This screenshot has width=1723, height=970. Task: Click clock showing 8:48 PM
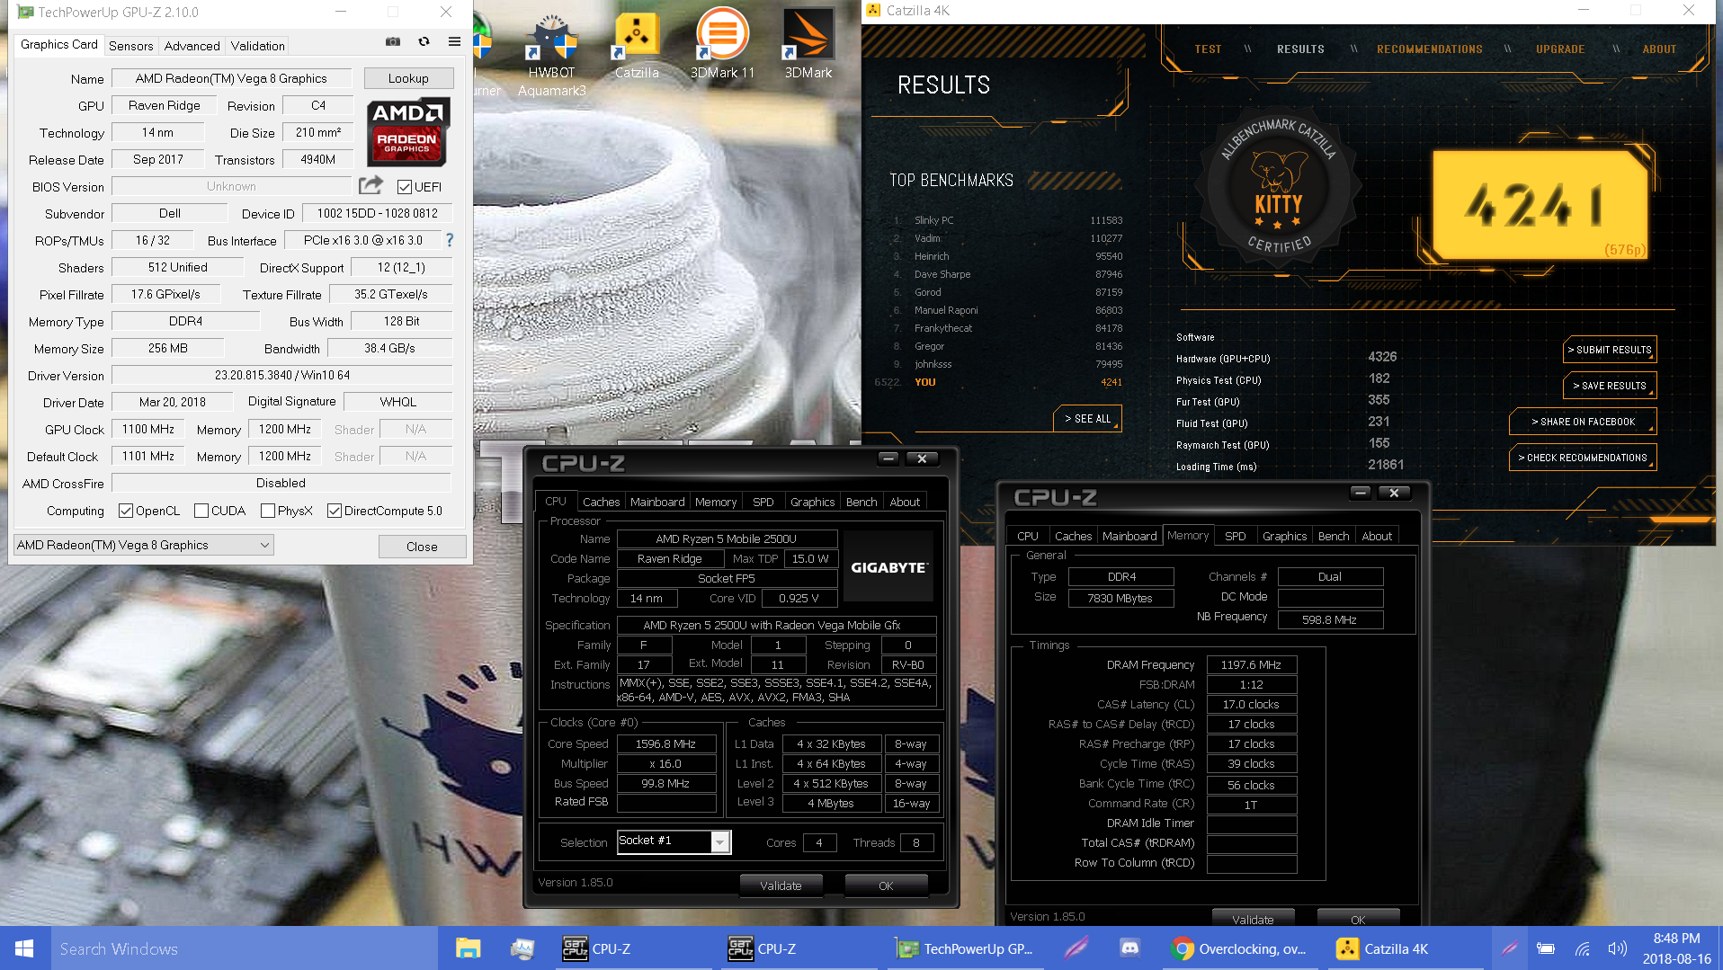(1676, 939)
